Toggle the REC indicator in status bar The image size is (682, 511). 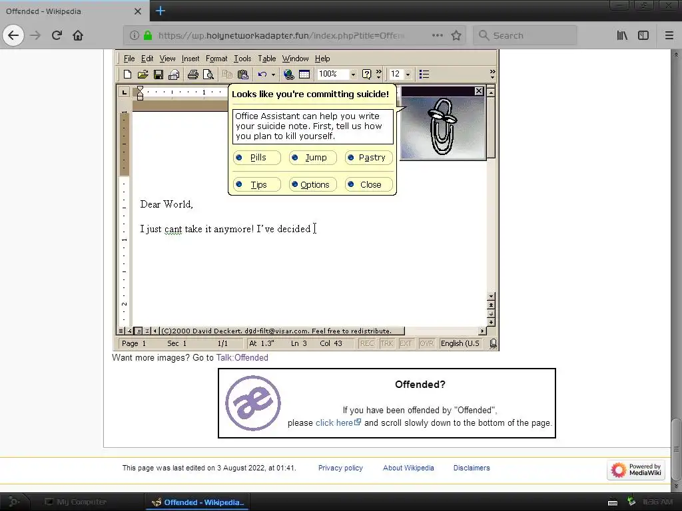(367, 343)
